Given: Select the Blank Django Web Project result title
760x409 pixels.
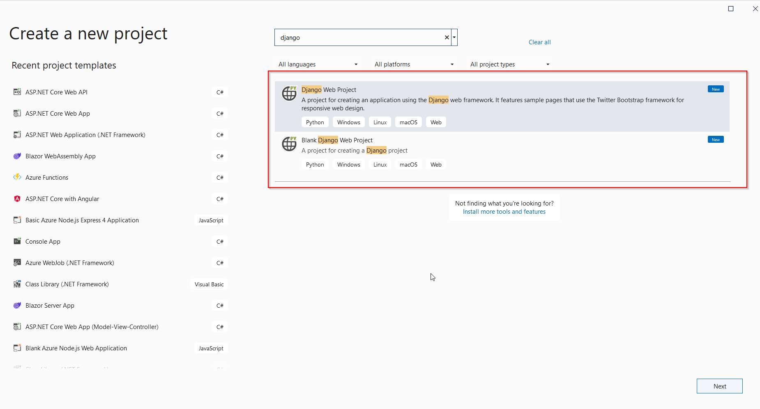Looking at the screenshot, I should pyautogui.click(x=337, y=140).
